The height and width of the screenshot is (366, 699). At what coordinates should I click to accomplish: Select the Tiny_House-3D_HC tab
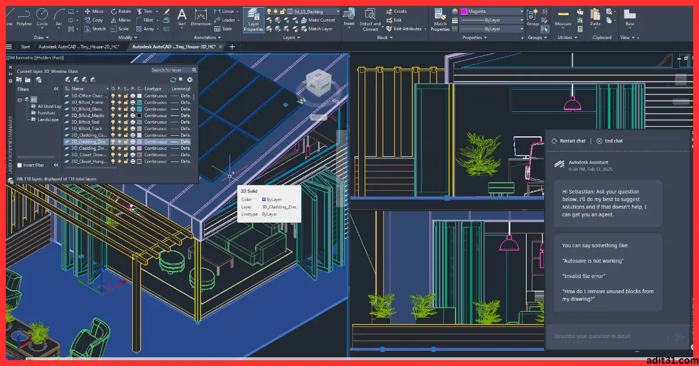click(x=174, y=47)
